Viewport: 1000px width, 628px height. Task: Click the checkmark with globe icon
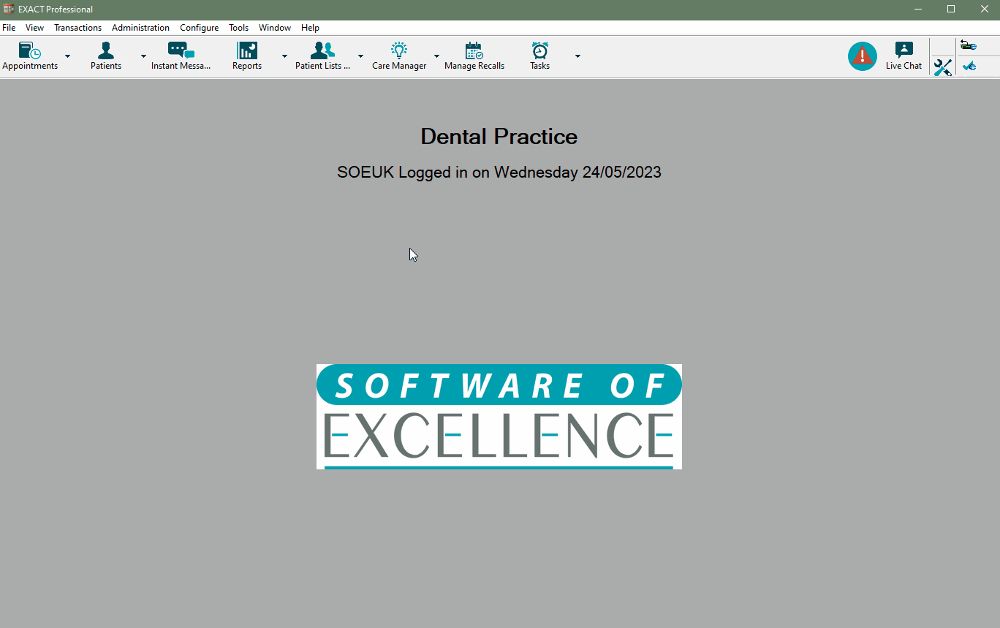[969, 66]
